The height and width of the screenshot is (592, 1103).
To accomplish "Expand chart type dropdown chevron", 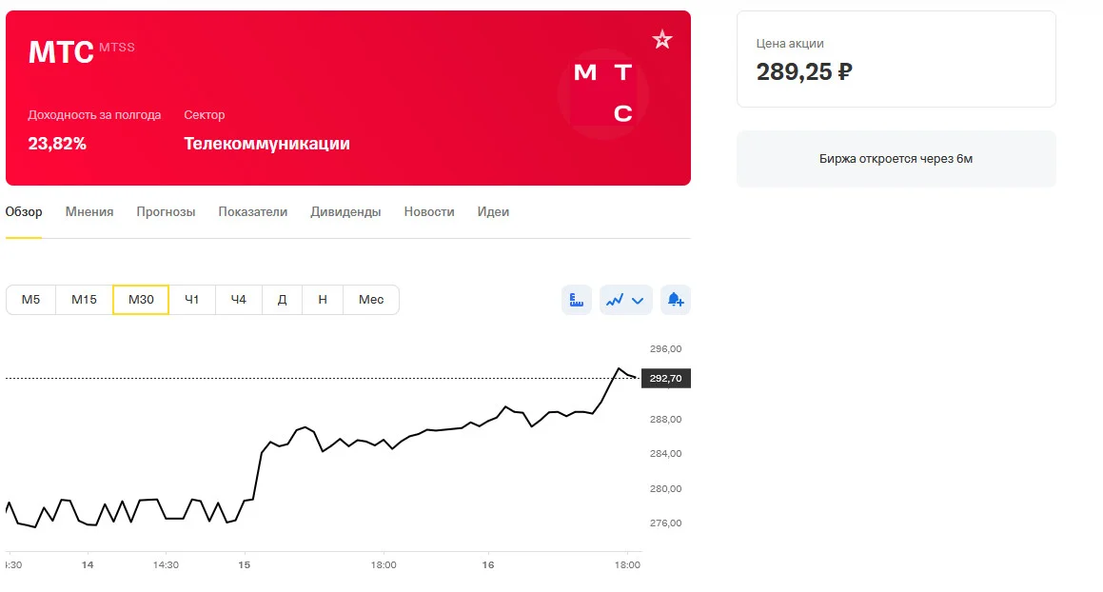I will tap(638, 301).
